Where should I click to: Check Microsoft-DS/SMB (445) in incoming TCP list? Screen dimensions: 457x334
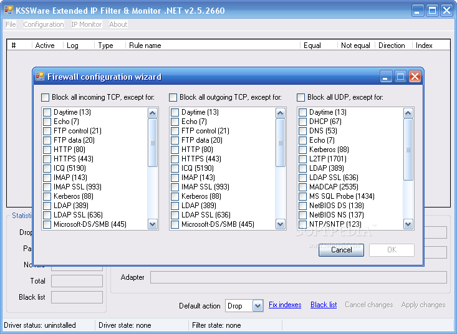(x=47, y=224)
